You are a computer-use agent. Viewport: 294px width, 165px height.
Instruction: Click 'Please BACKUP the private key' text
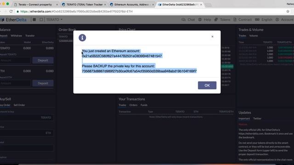click(119, 66)
